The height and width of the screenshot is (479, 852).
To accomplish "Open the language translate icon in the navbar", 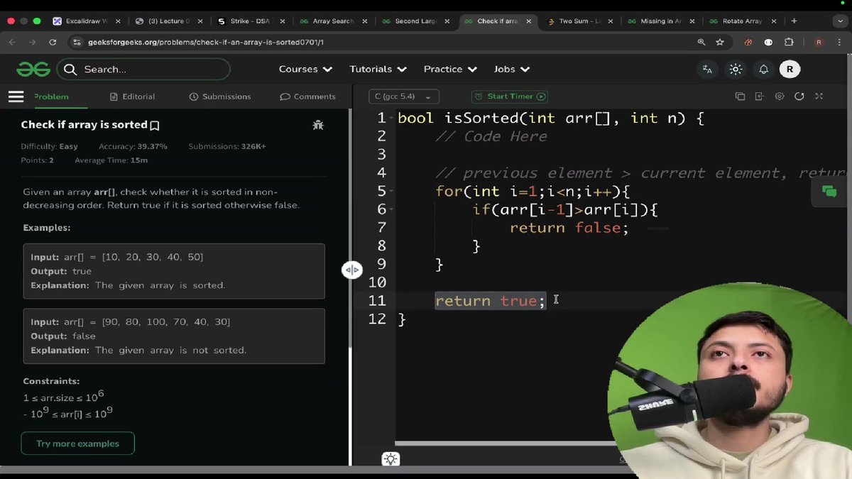I will 706,69.
